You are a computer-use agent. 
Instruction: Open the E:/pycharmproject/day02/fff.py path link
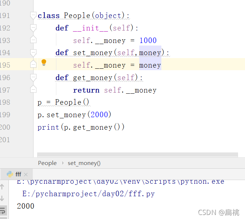[88, 194]
